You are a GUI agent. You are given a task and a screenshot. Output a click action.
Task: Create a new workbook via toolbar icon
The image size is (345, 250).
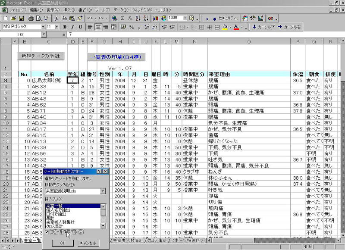click(6, 18)
